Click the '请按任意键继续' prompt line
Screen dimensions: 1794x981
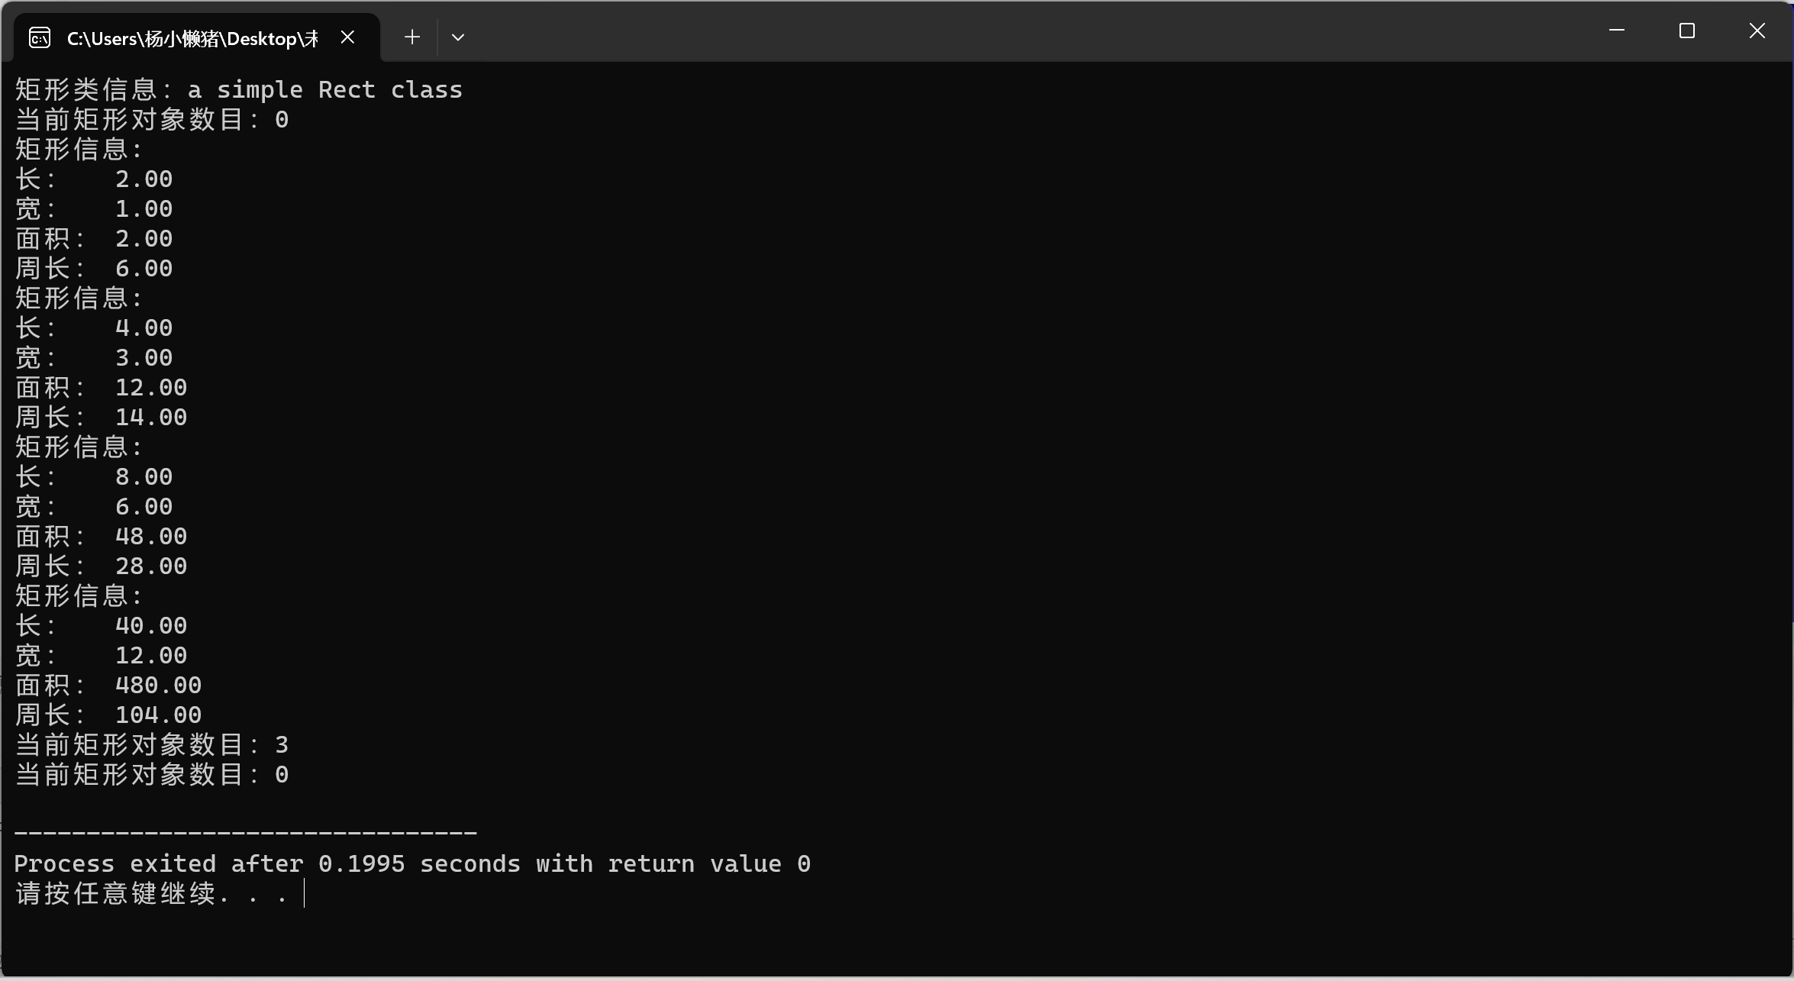[x=151, y=894]
